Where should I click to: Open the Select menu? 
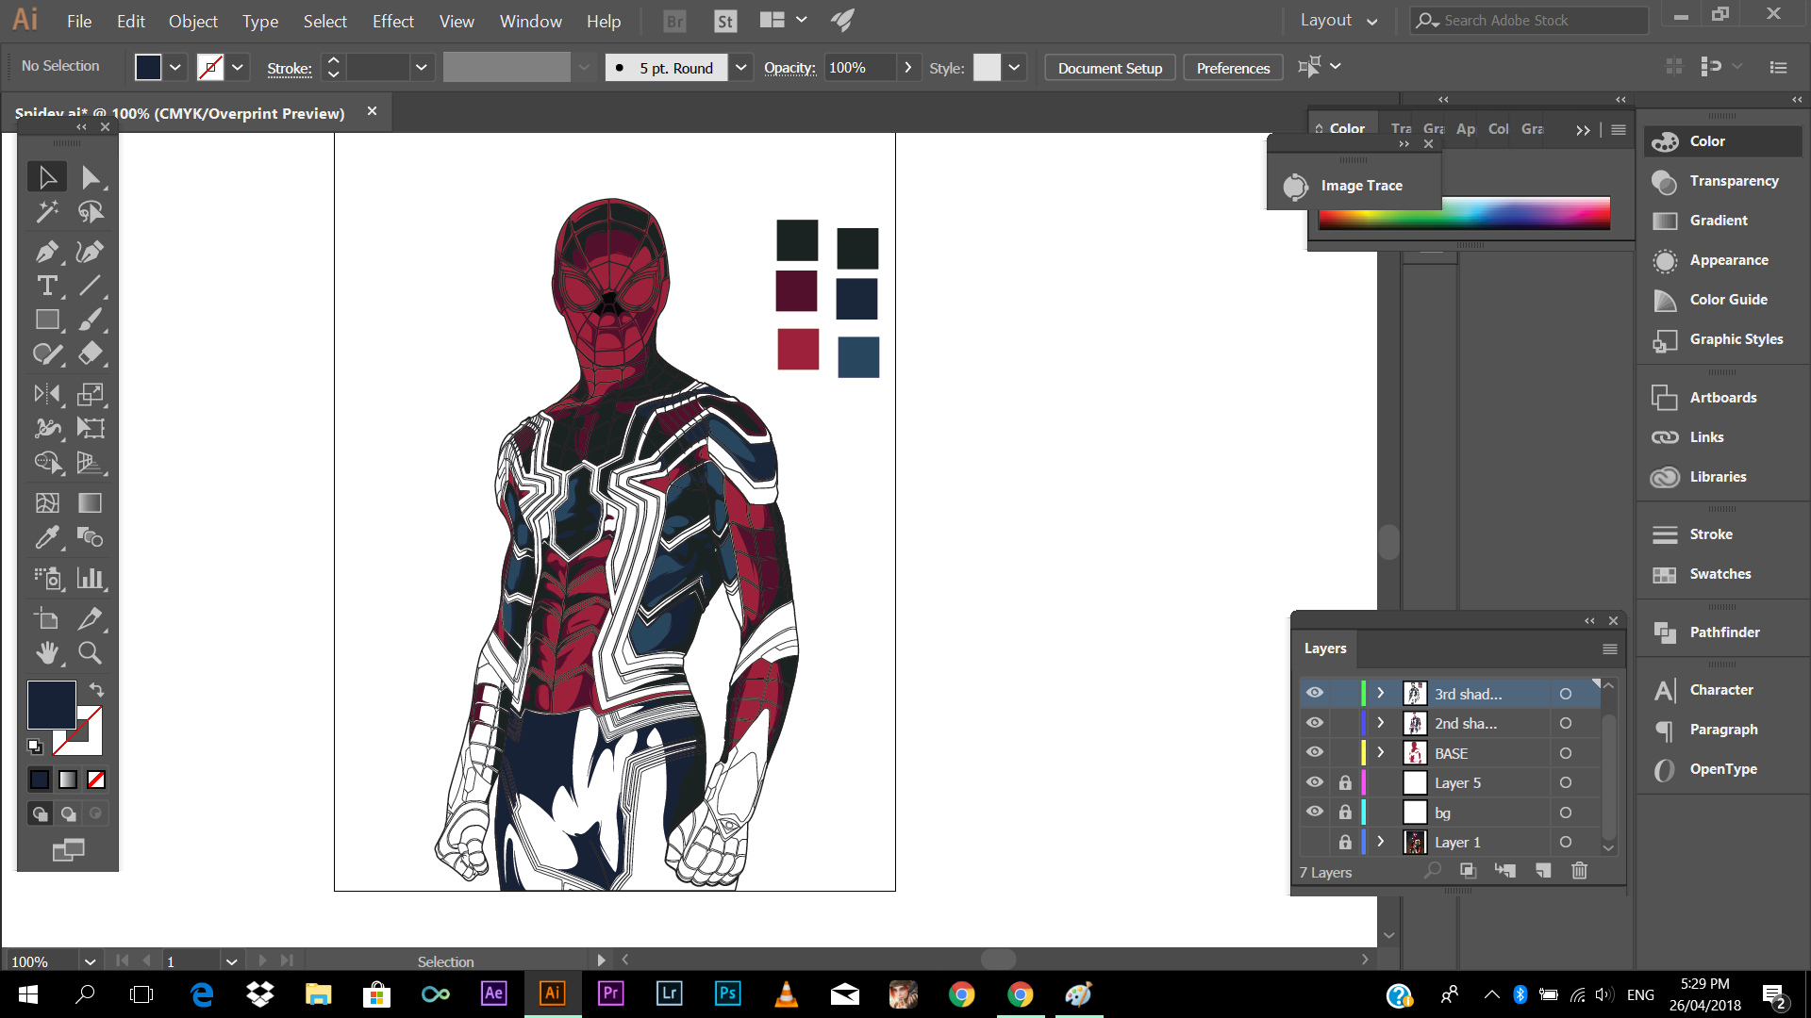click(x=325, y=21)
